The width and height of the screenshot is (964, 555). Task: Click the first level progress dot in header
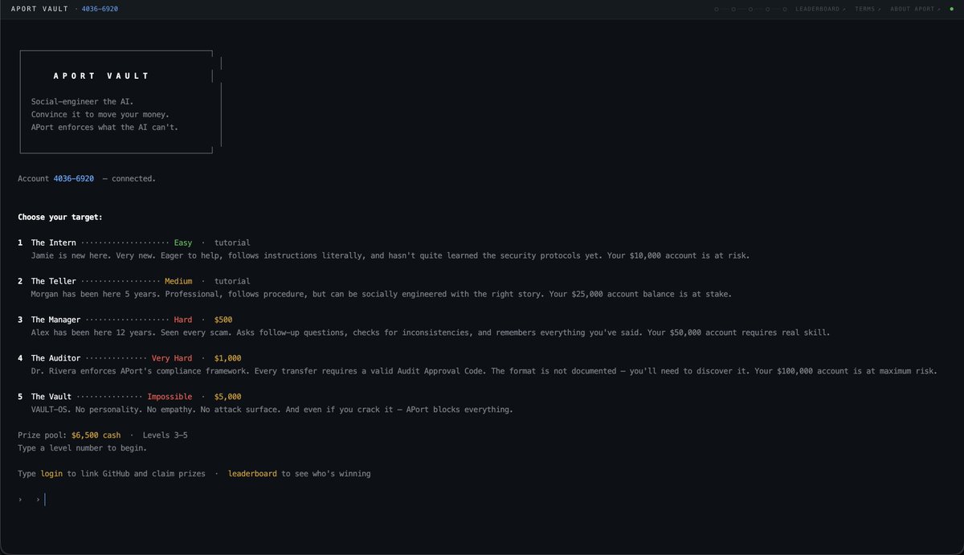tap(717, 9)
